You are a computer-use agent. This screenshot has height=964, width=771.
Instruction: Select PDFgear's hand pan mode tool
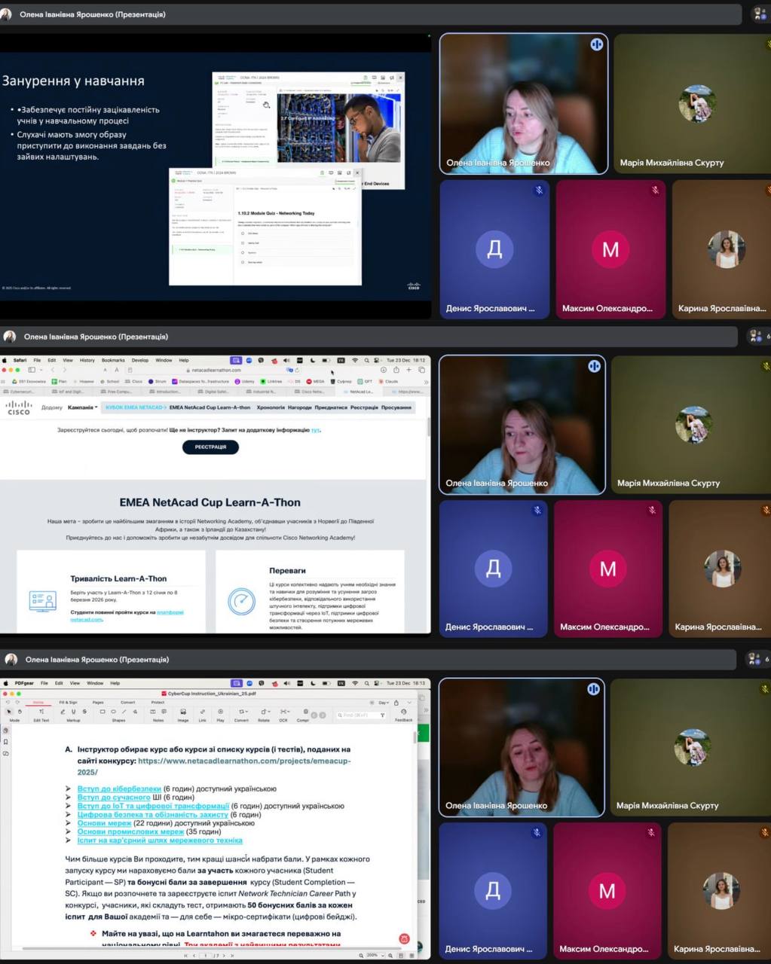coord(20,712)
